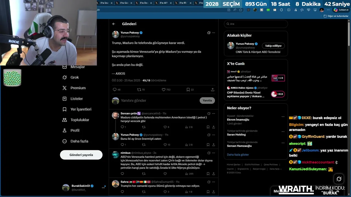Click the Grok icon on Sercan çetin's reply

(x=209, y=113)
